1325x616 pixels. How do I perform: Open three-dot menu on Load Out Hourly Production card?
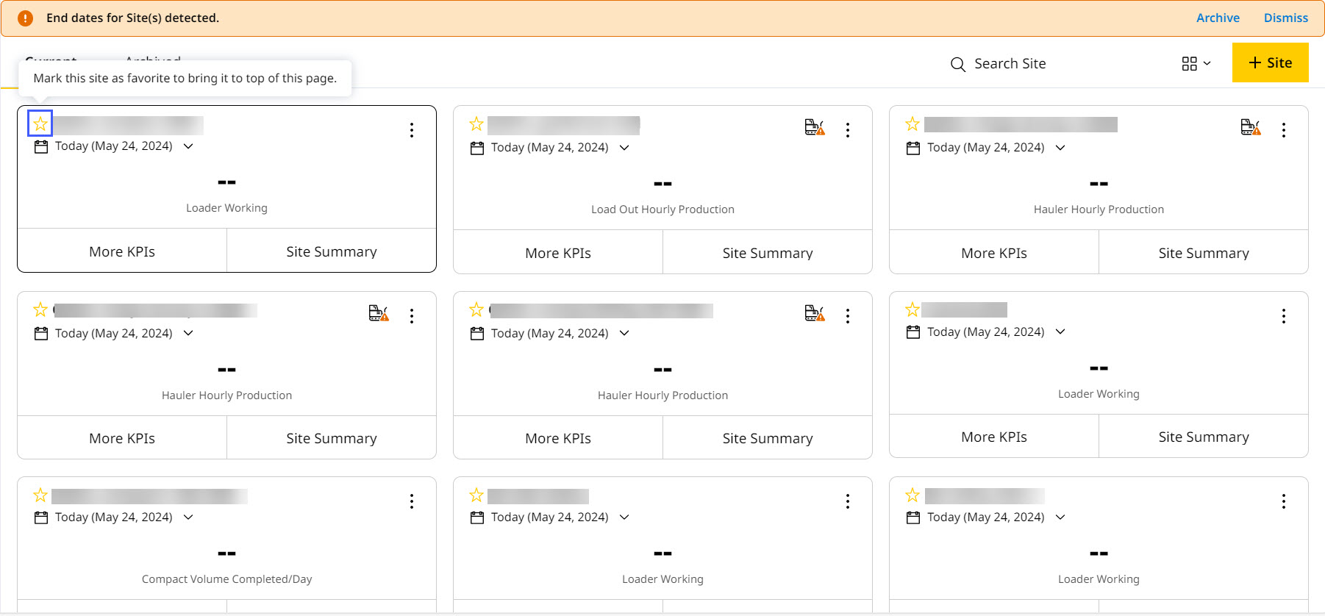pos(847,130)
